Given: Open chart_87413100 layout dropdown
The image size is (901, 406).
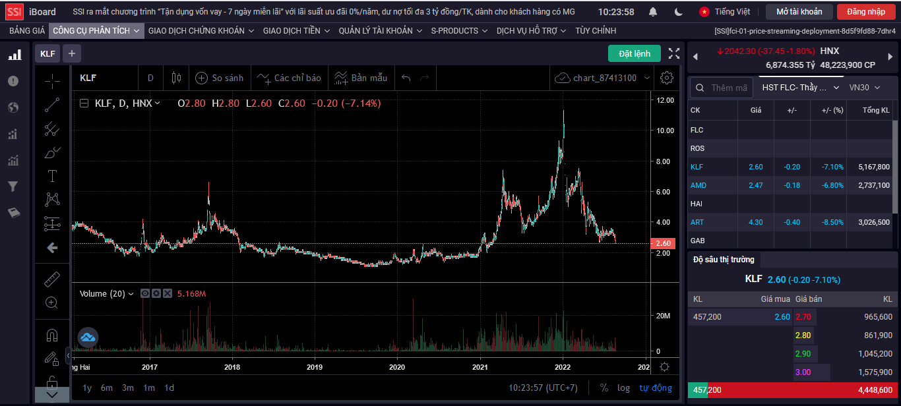Looking at the screenshot, I should pyautogui.click(x=603, y=78).
